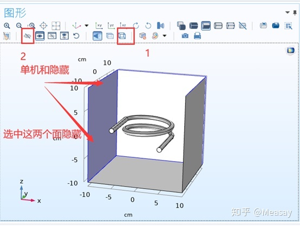Click the '0' tick on bottom horizontal axis
300x226 pixels.
(132, 200)
